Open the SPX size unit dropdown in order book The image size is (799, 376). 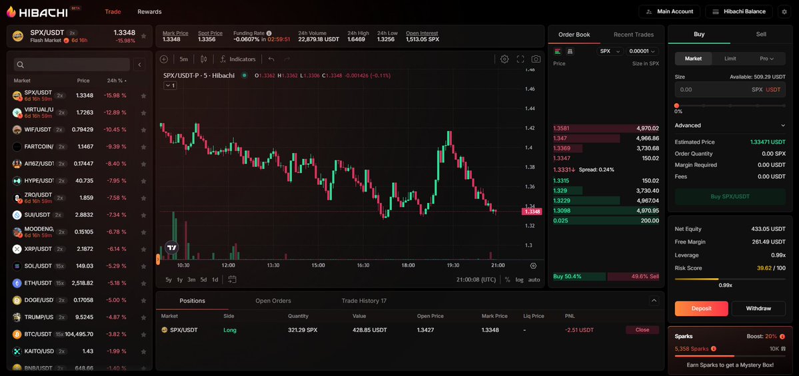pos(610,51)
